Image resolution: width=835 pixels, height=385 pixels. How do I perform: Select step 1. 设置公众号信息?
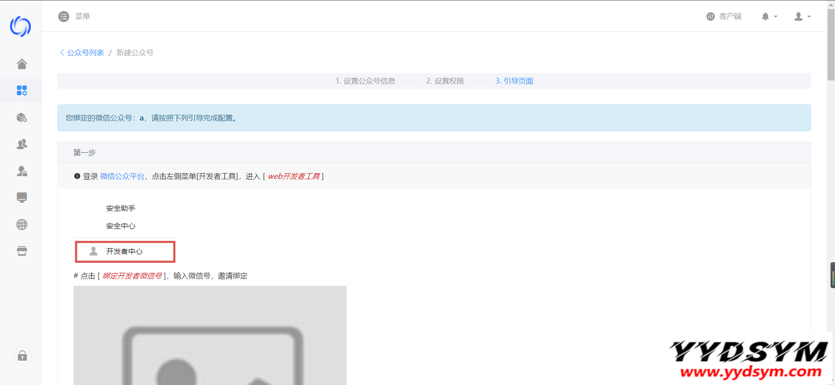[x=365, y=81]
